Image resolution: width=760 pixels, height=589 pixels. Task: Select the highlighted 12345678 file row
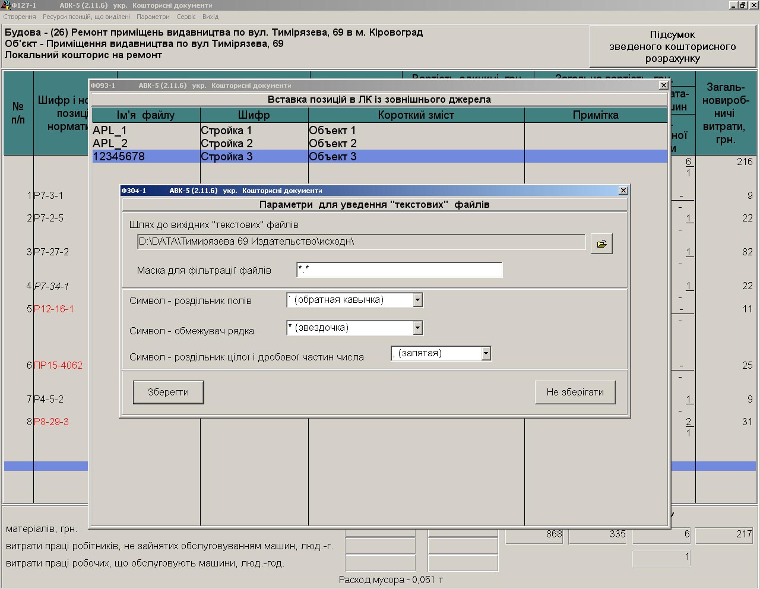119,157
